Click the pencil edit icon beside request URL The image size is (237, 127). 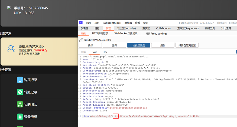pos(81,40)
